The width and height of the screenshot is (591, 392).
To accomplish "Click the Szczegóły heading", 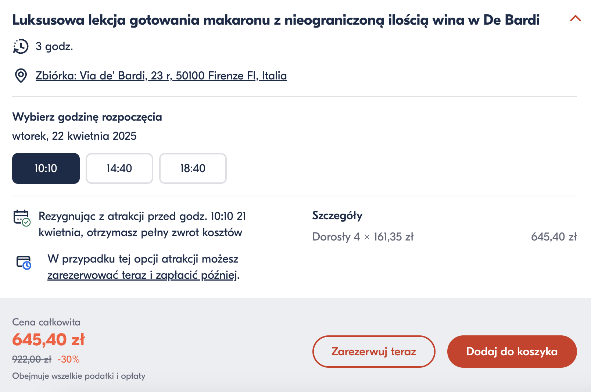I will (x=337, y=215).
